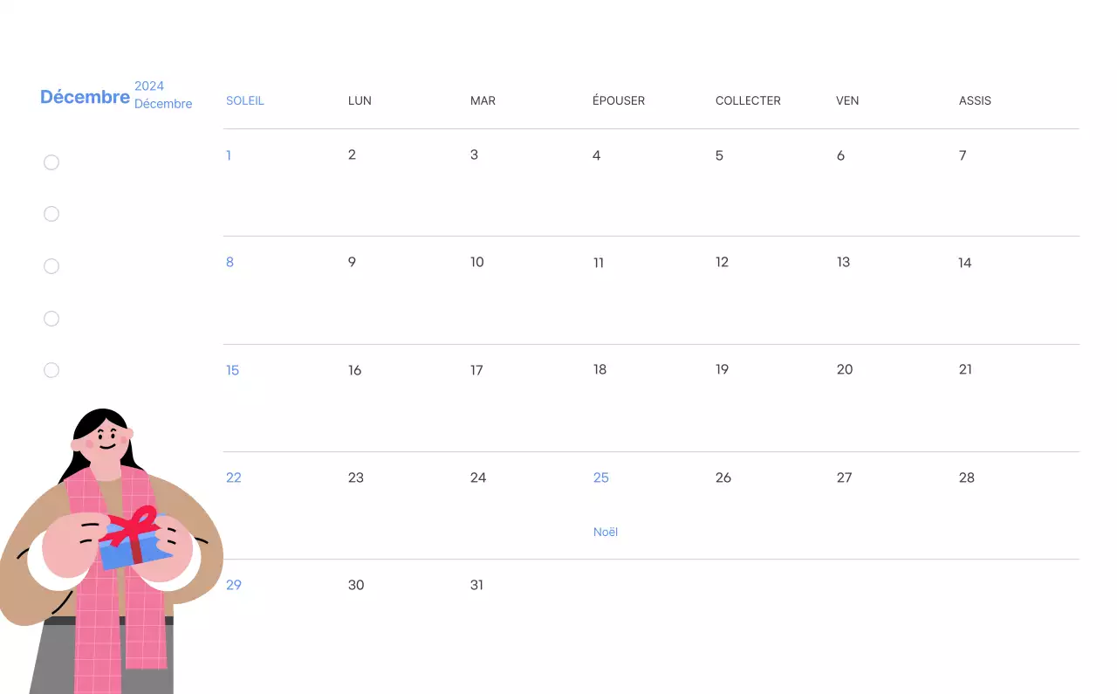Open December 31 date cell
This screenshot has width=1117, height=694.
[x=476, y=585]
